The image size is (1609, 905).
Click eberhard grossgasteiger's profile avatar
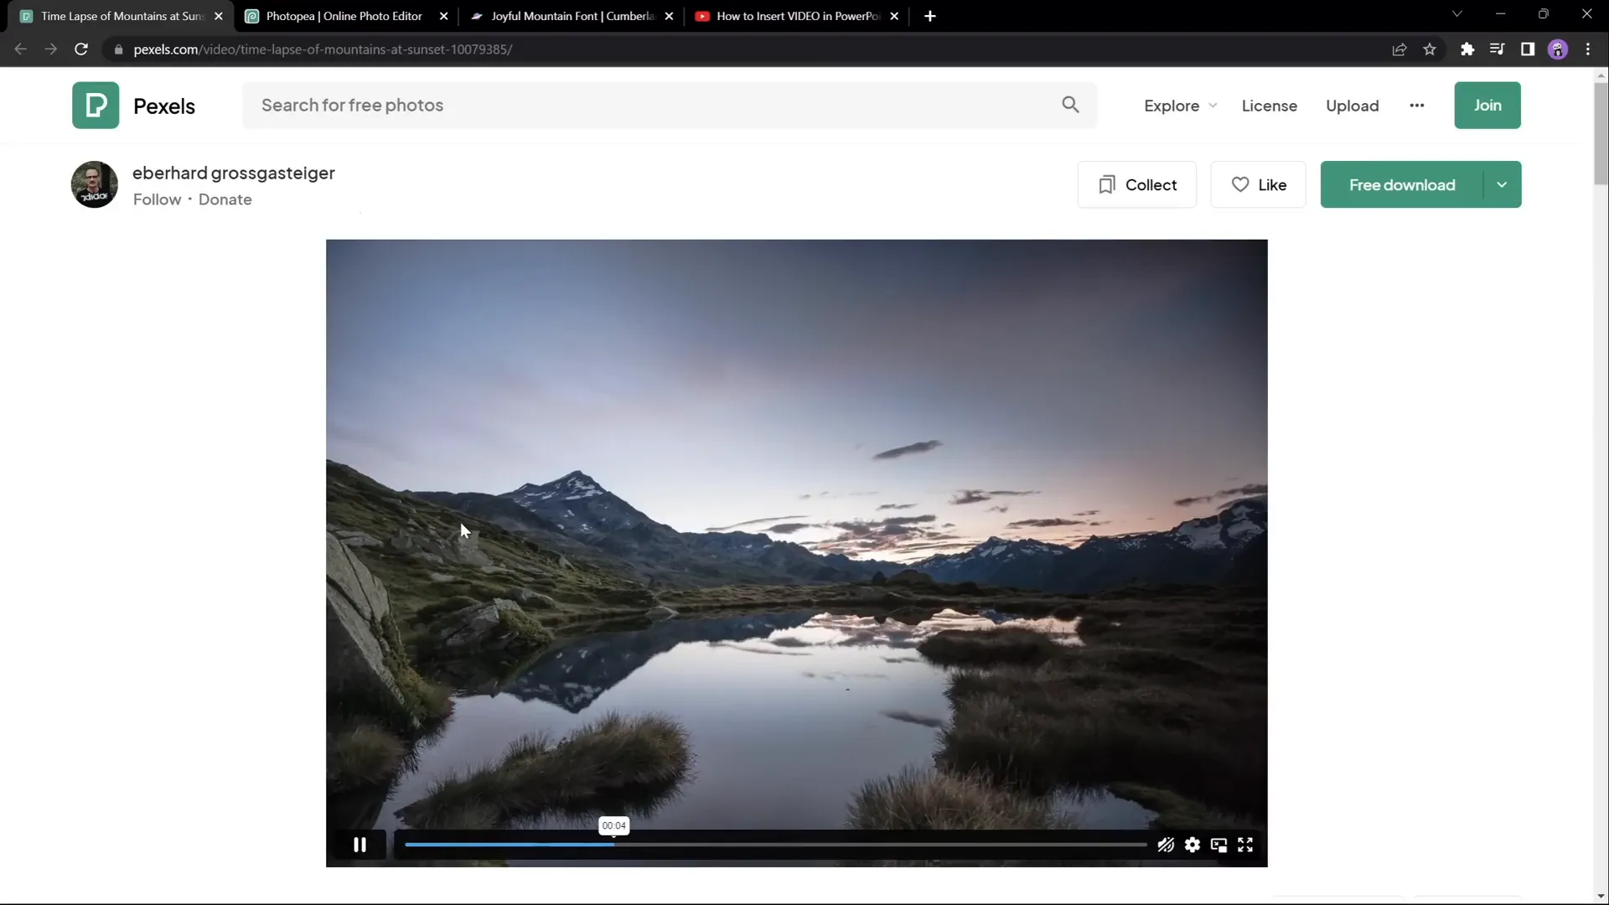[94, 184]
